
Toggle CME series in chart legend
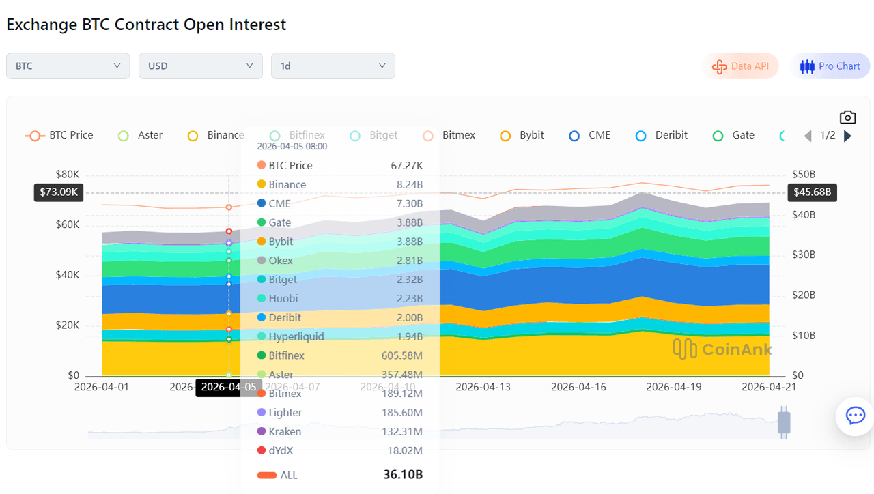click(x=590, y=135)
